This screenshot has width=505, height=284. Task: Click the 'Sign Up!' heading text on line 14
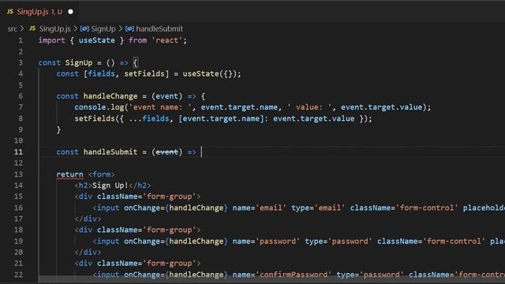[x=110, y=185]
